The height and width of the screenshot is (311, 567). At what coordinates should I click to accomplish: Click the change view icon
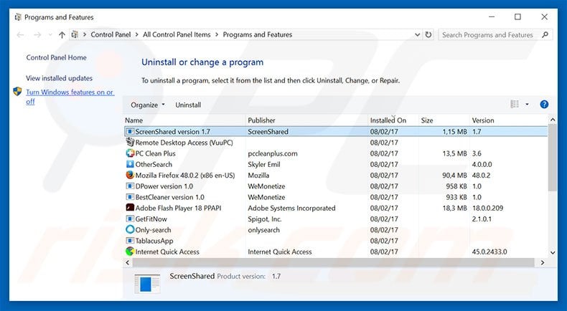(515, 105)
